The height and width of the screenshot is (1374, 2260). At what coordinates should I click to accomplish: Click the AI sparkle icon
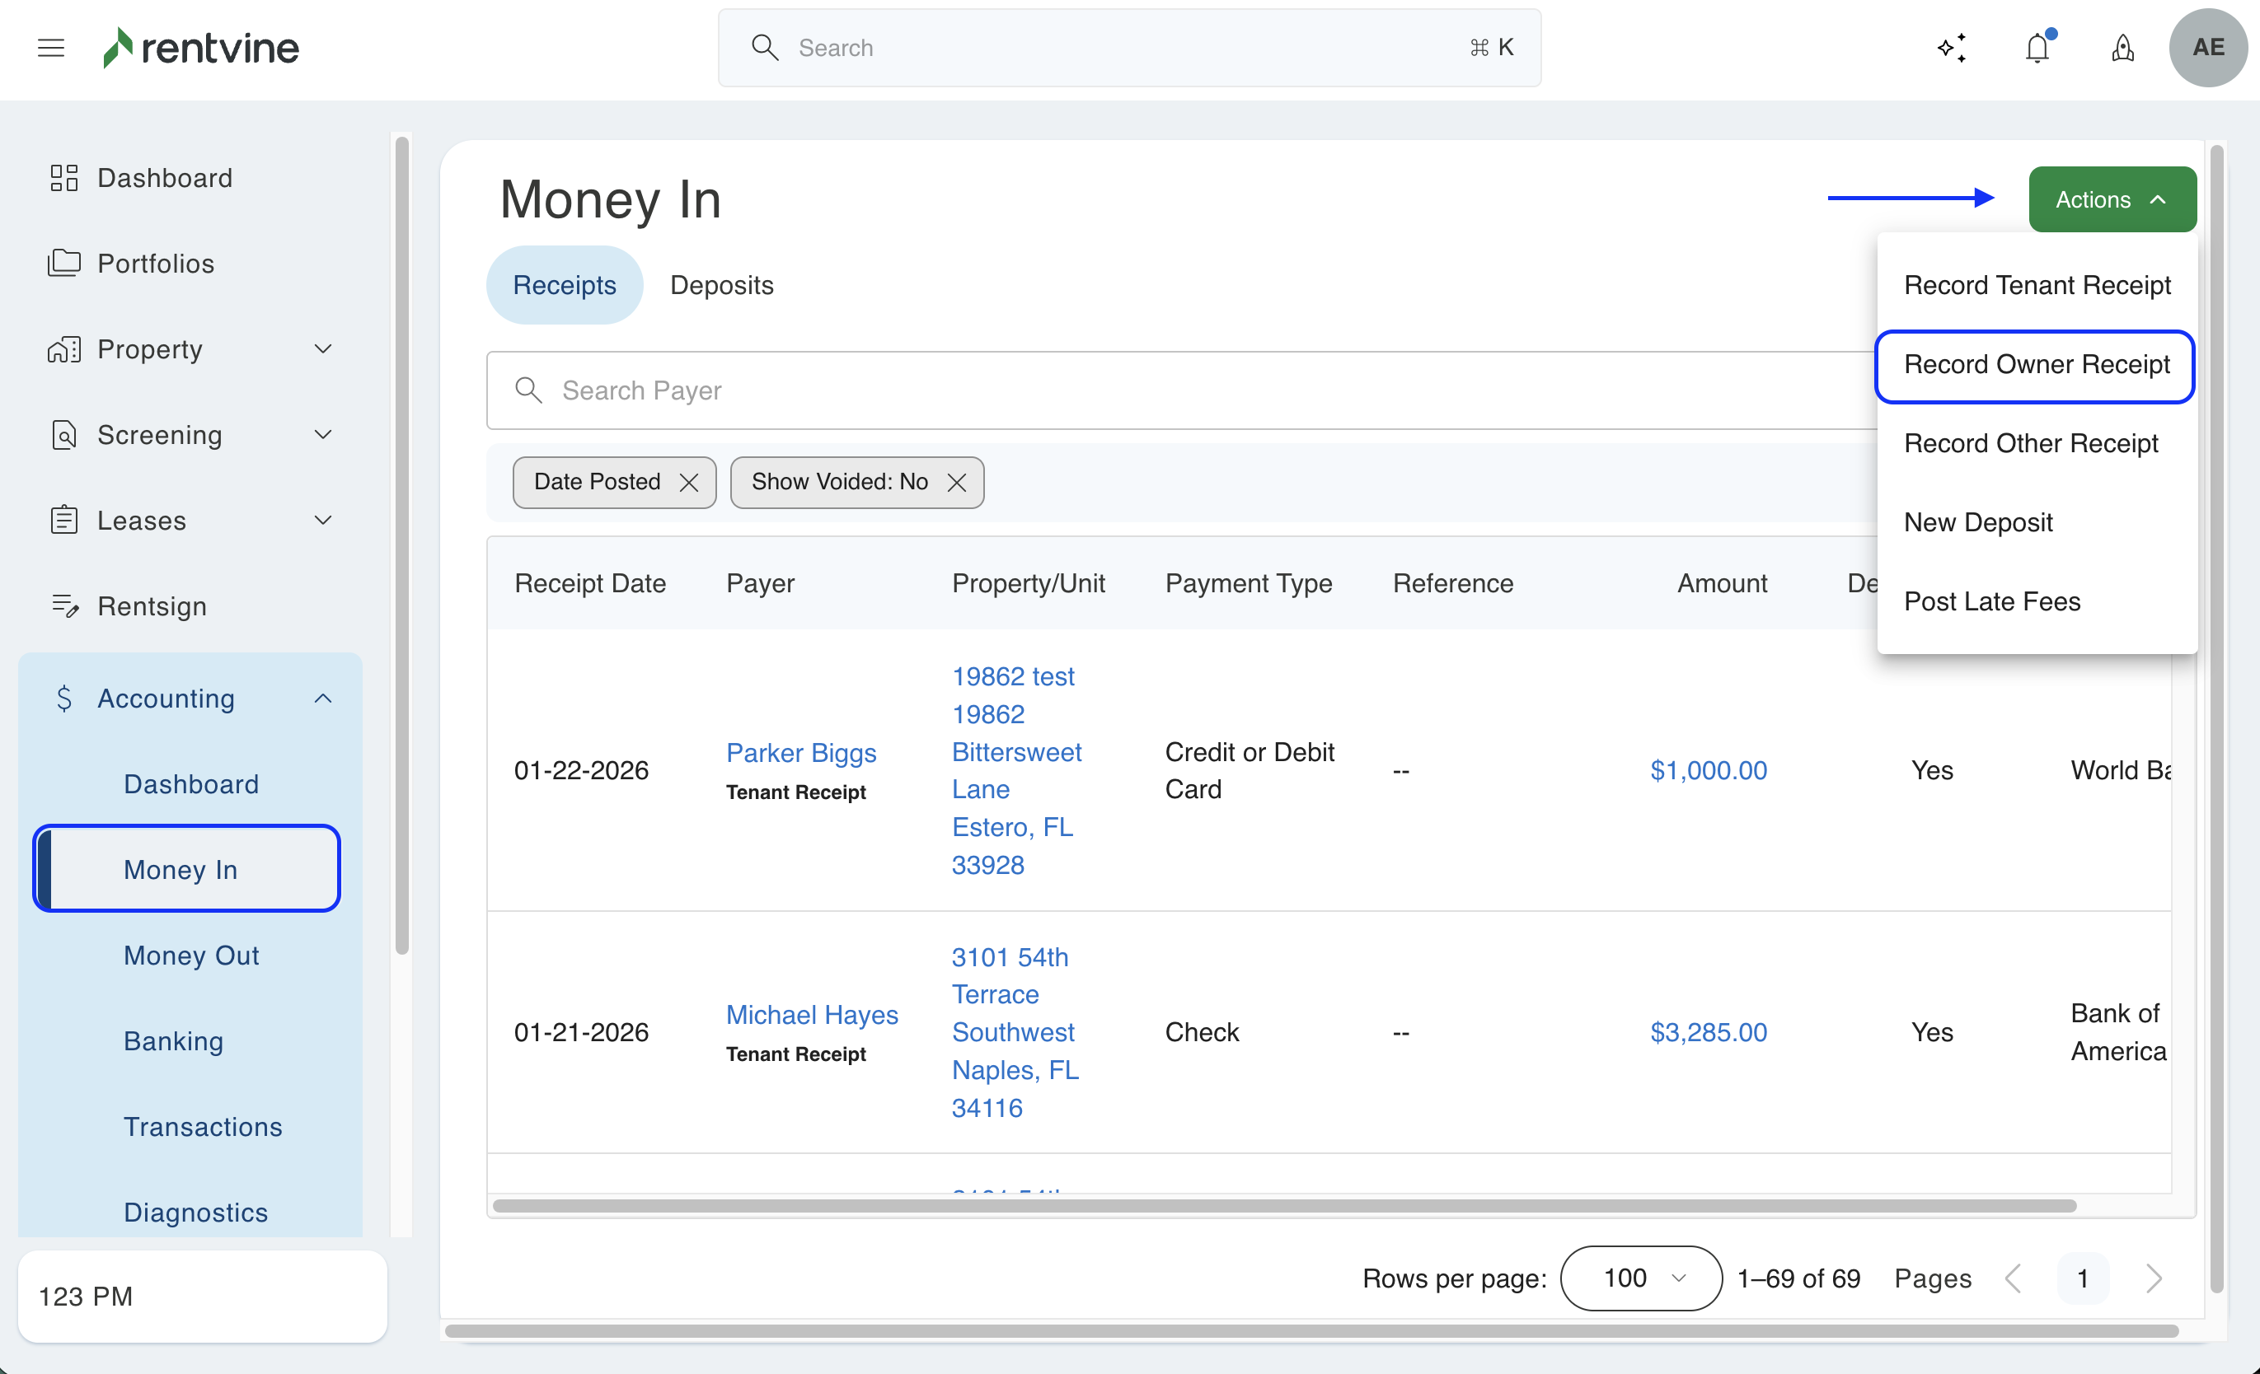pyautogui.click(x=1952, y=48)
